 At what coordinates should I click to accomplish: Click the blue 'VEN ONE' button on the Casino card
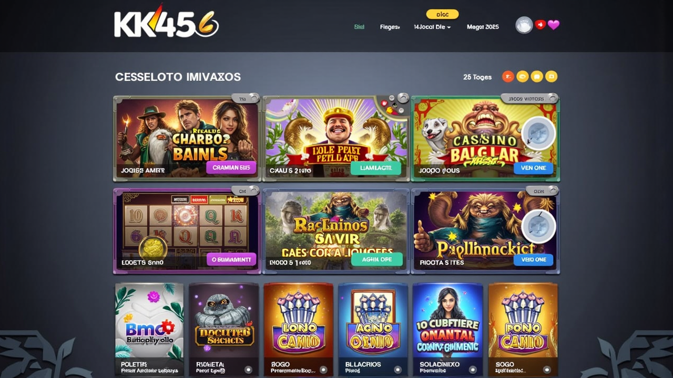pos(533,168)
